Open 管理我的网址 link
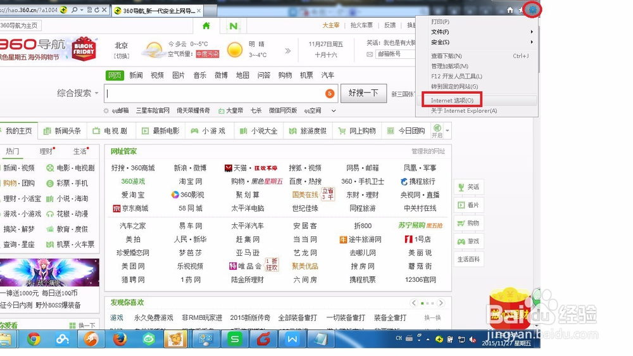The width and height of the screenshot is (633, 356). click(428, 151)
